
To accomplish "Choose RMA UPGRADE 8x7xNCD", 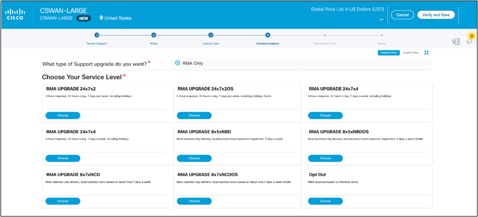I will tap(63, 201).
